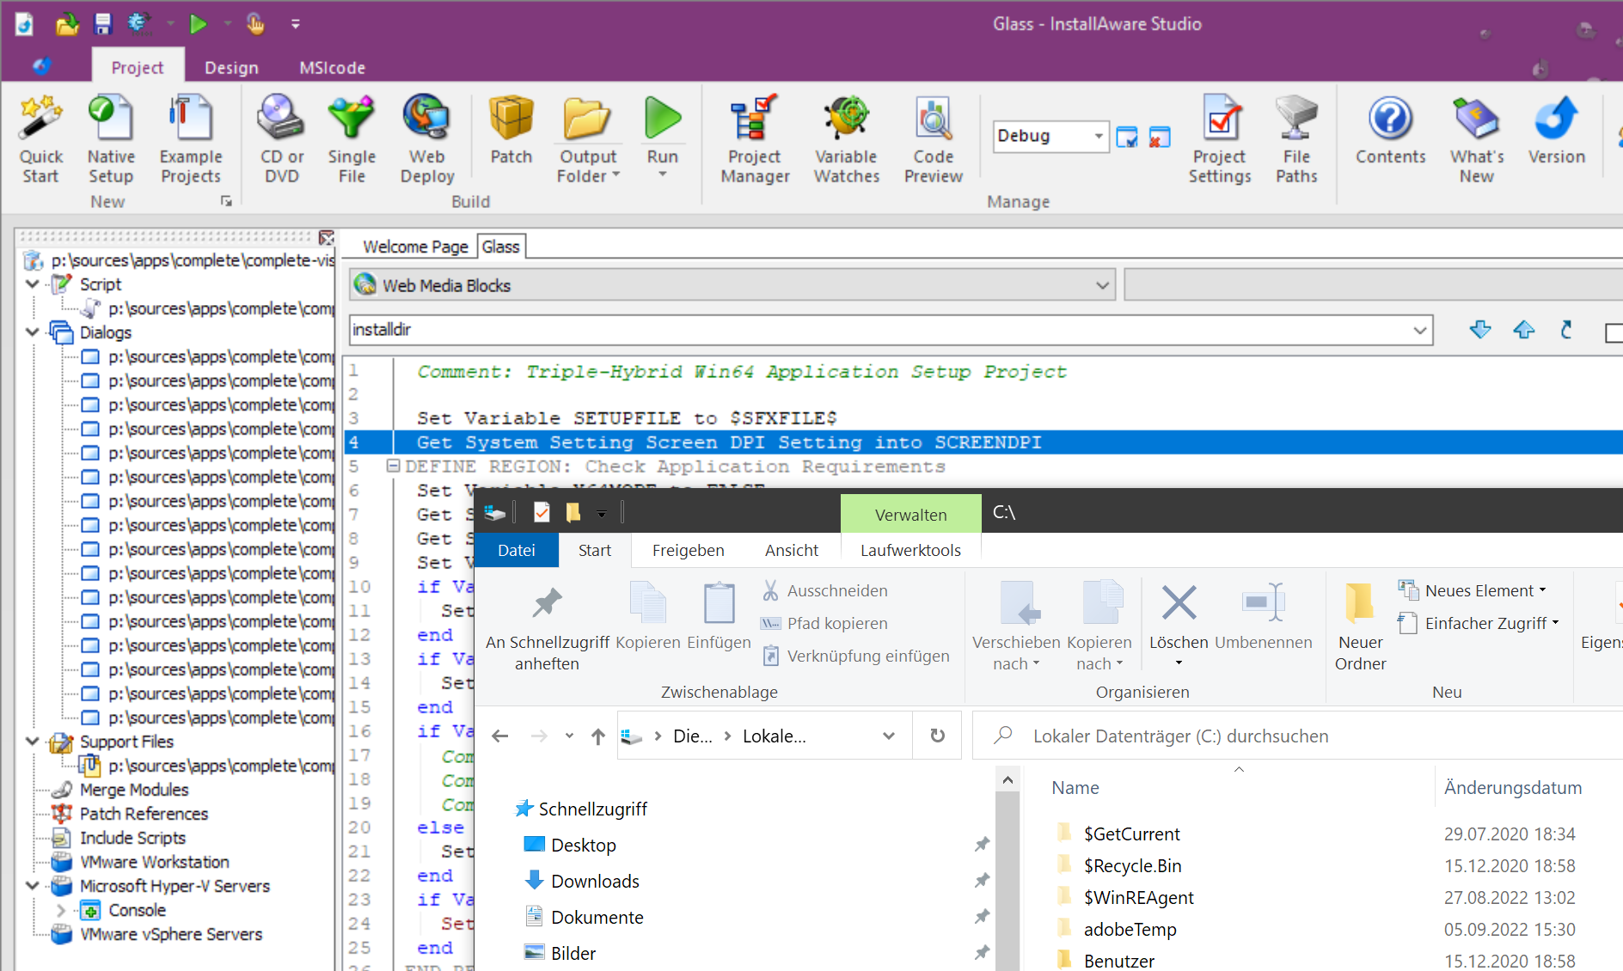The image size is (1623, 971).
Task: Select code line 3 Set Variable SETUPFILE
Action: coord(627,418)
